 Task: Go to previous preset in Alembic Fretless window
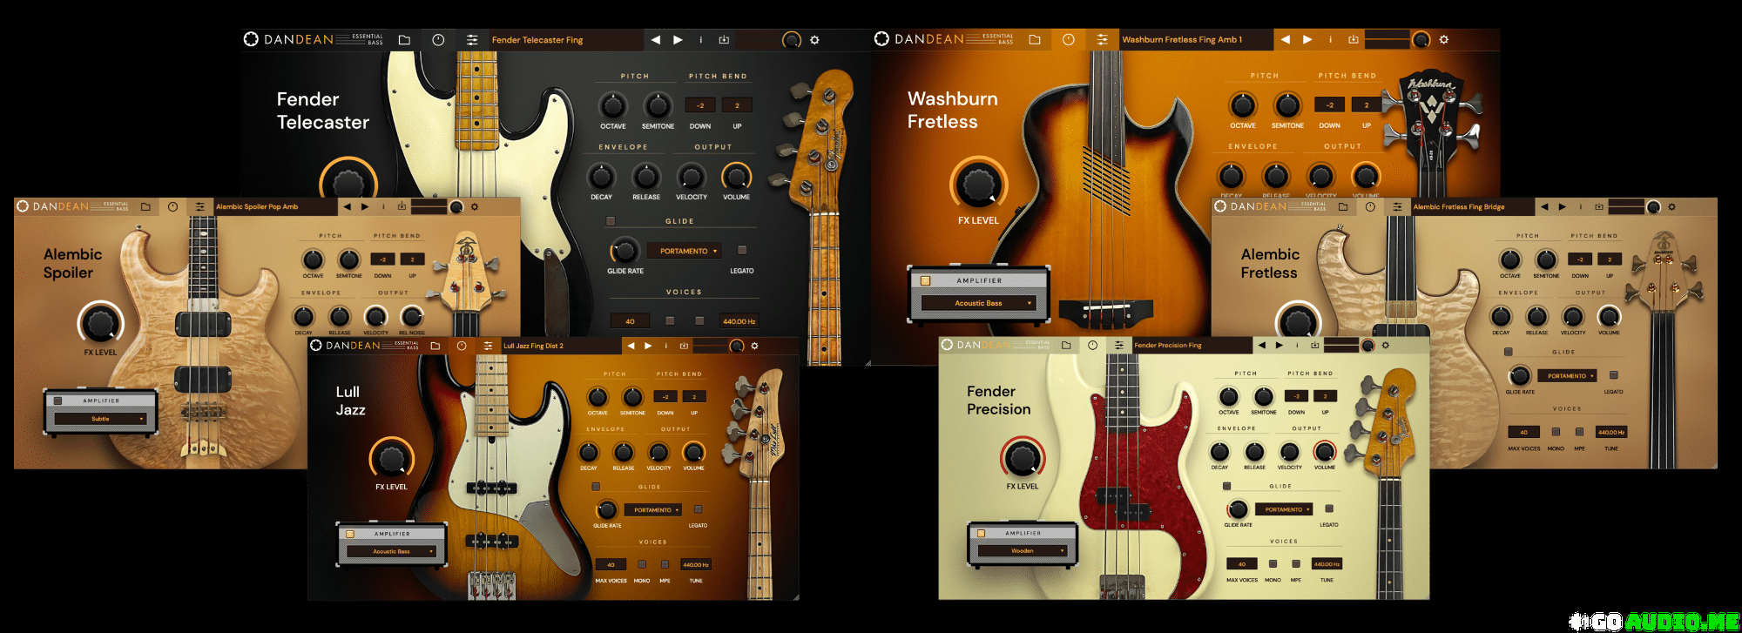click(1544, 206)
